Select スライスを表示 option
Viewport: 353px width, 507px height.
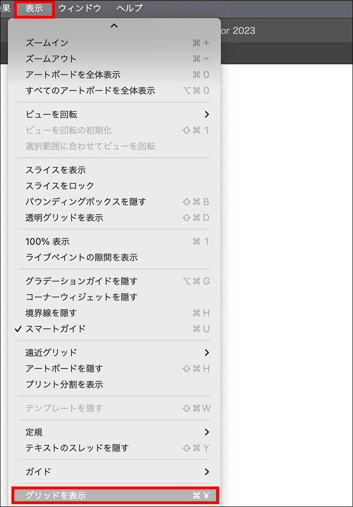pyautogui.click(x=55, y=170)
